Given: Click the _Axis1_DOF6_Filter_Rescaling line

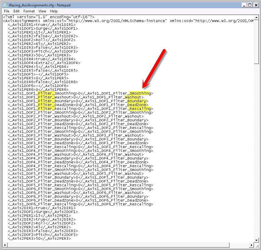Looking at the screenshot, I should click(80, 204).
